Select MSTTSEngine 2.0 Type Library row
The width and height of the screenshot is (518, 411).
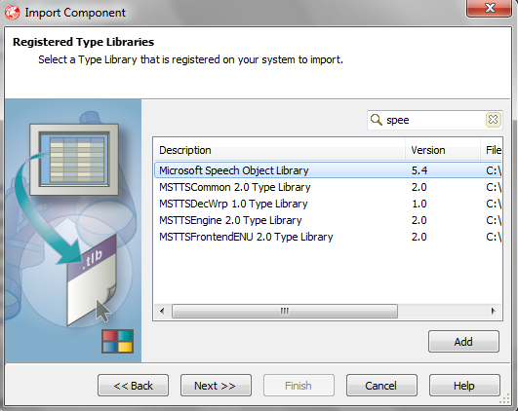click(328, 220)
